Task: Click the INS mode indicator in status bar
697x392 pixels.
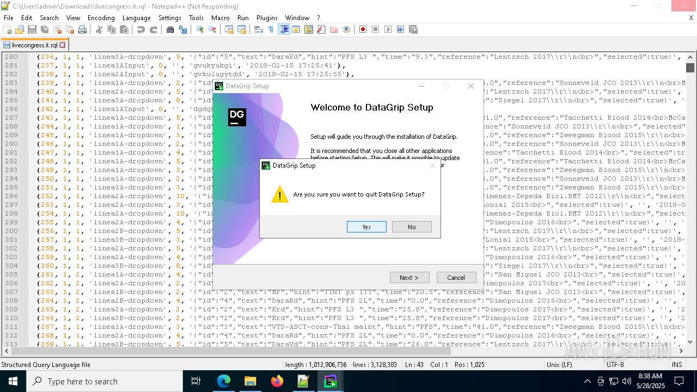Action: (x=677, y=365)
